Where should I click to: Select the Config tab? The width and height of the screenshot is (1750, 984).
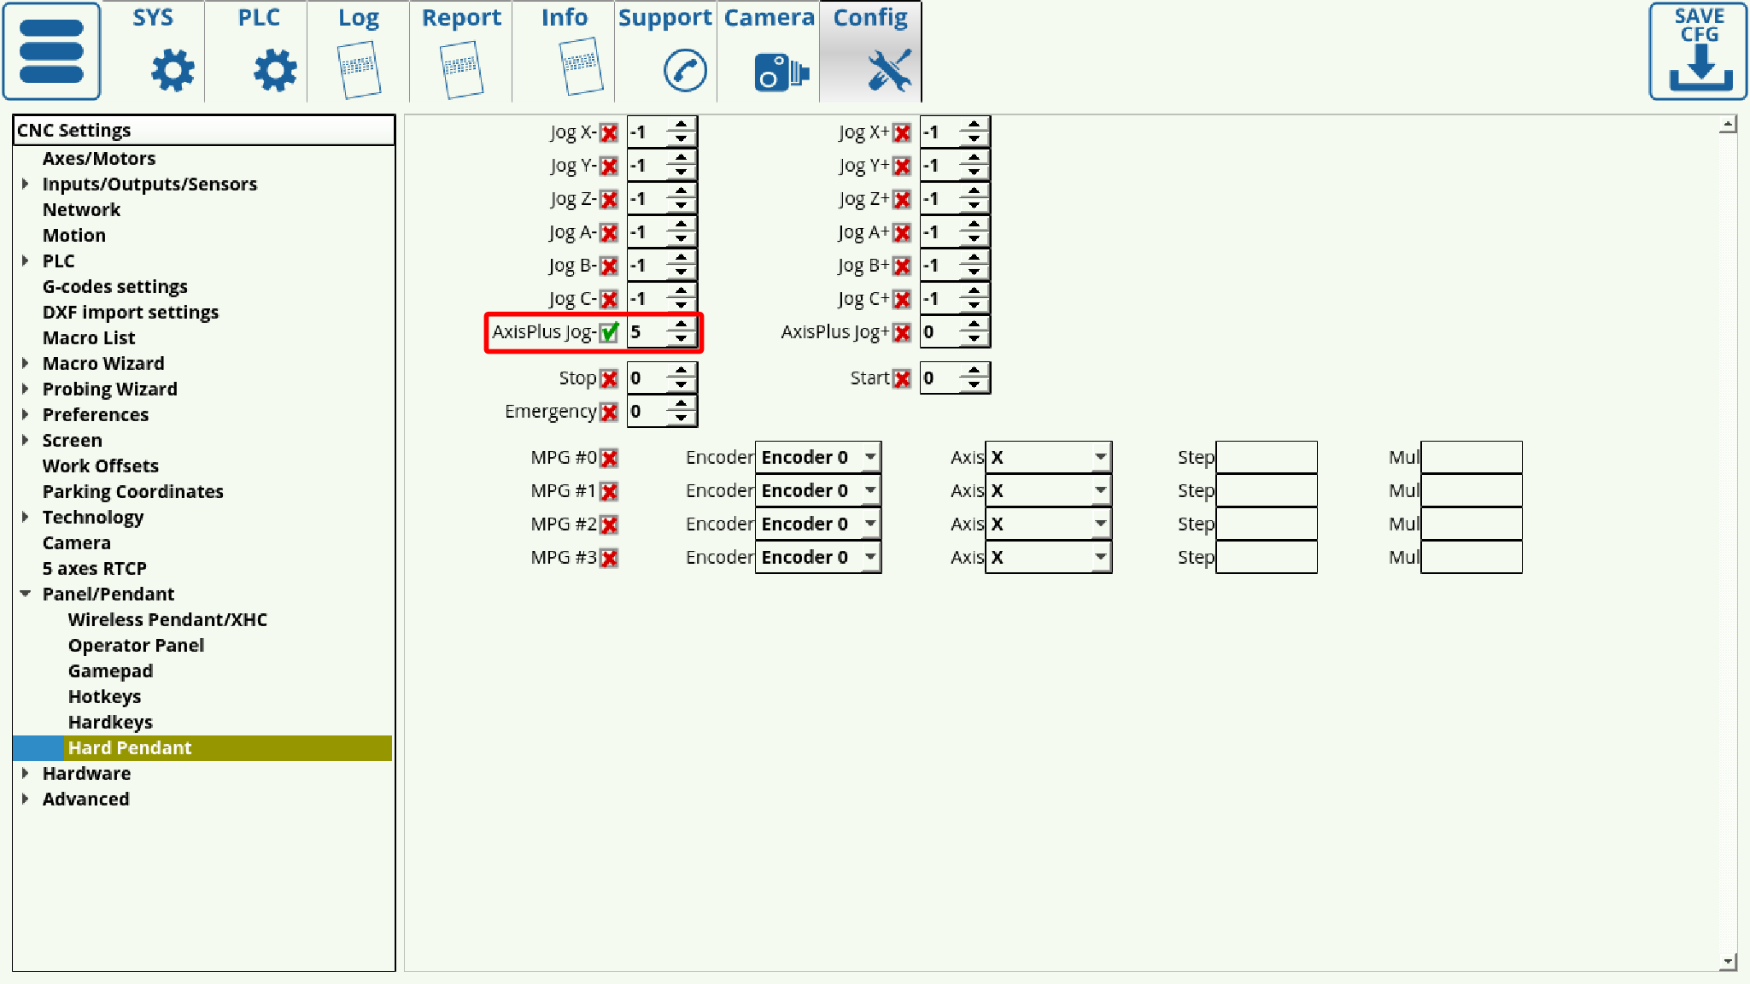(x=870, y=51)
